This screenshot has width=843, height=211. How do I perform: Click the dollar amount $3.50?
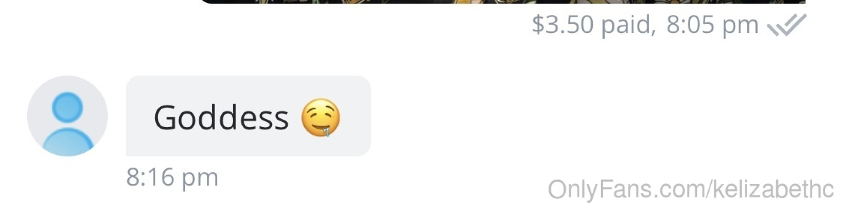562,24
